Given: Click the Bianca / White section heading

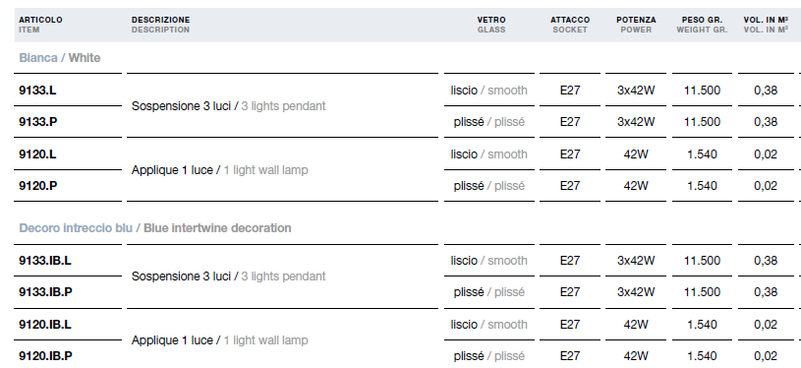Looking at the screenshot, I should pyautogui.click(x=60, y=58).
